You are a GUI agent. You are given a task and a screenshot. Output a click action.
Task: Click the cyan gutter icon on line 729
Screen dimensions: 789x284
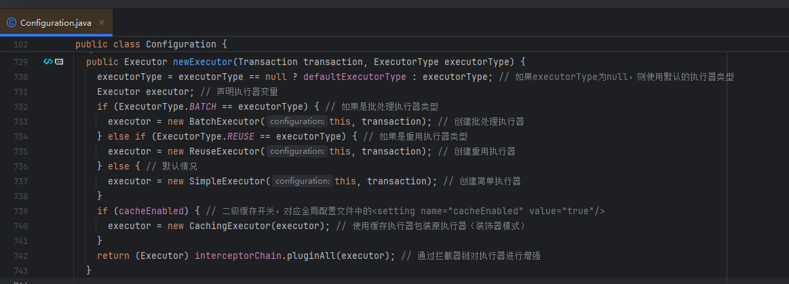(47, 62)
